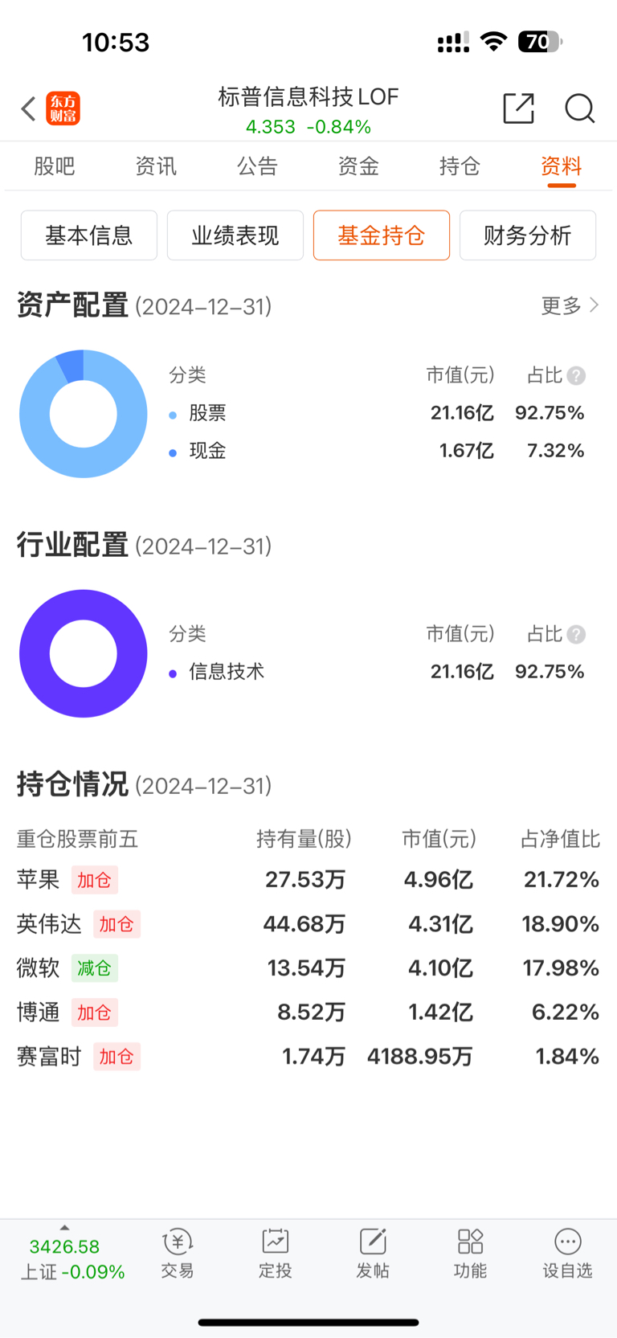The width and height of the screenshot is (617, 1338).
Task: Expand the 上证 index ticker arrow
Action: tap(64, 1227)
